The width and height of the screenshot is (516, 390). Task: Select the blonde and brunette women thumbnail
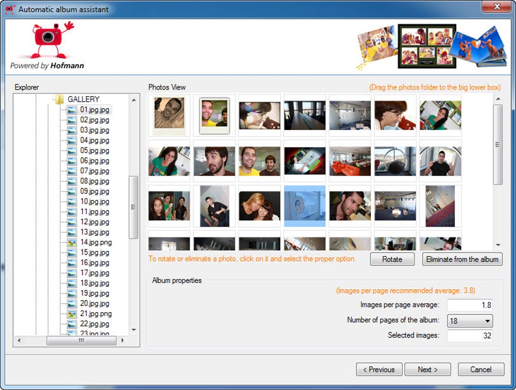click(x=260, y=206)
